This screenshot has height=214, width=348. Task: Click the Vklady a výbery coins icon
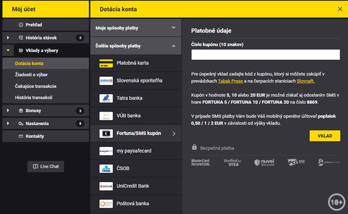pyautogui.click(x=20, y=51)
